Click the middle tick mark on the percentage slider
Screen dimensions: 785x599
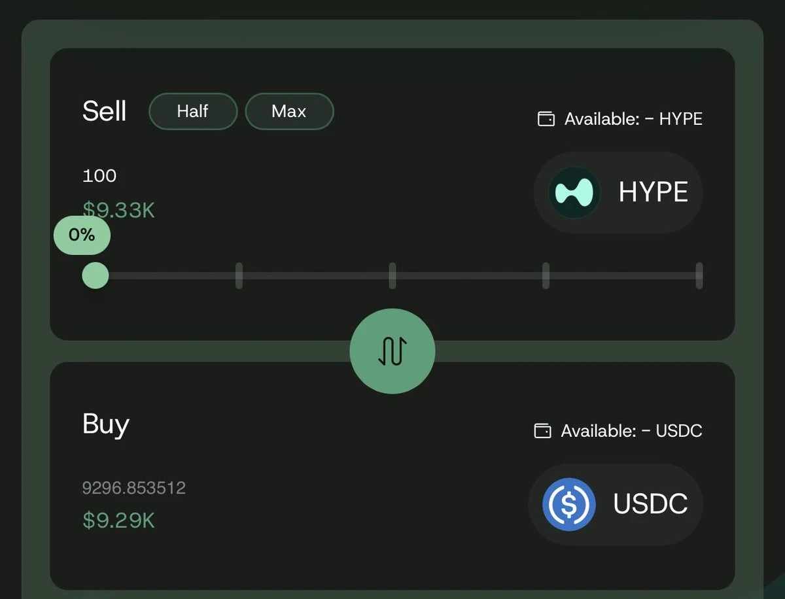(x=392, y=275)
